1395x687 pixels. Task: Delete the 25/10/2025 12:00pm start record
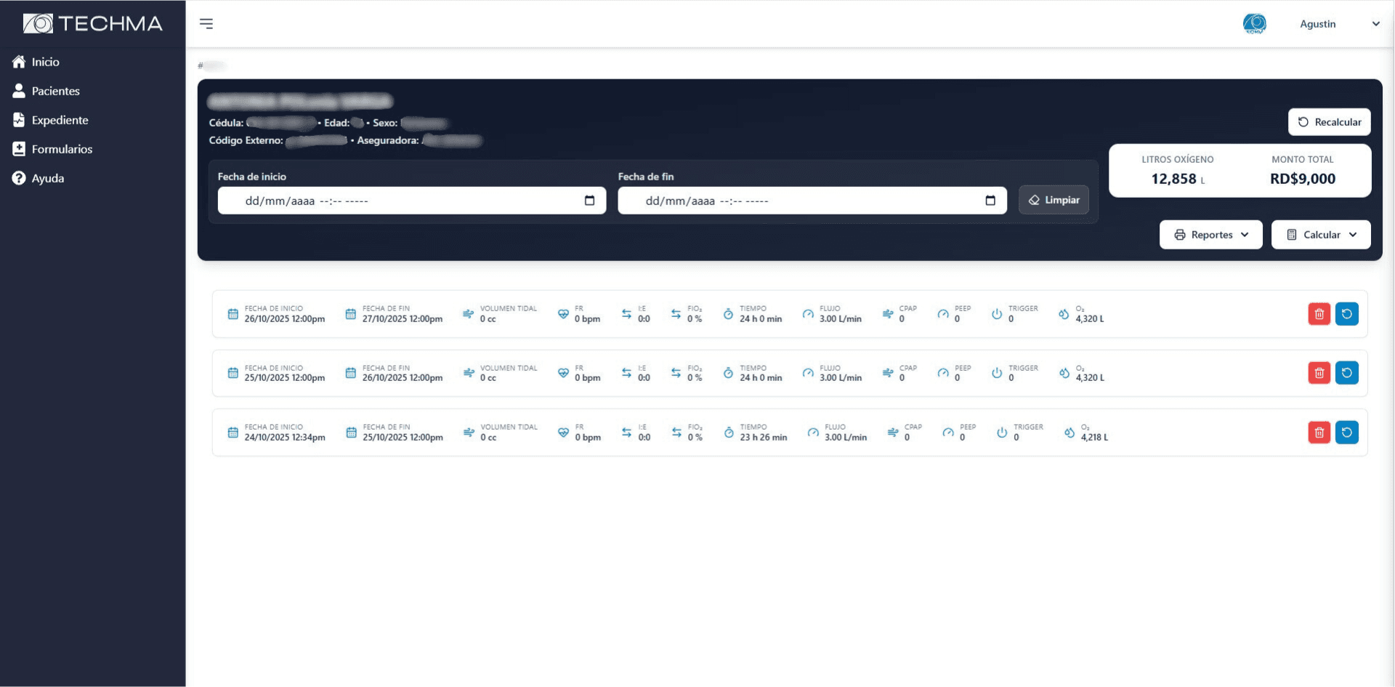coord(1319,373)
